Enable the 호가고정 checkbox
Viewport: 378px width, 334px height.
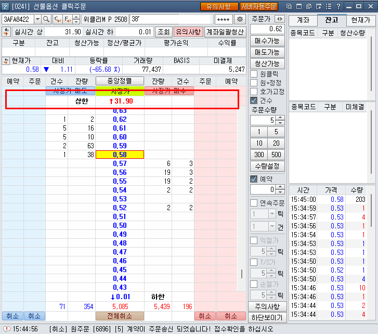click(x=254, y=92)
